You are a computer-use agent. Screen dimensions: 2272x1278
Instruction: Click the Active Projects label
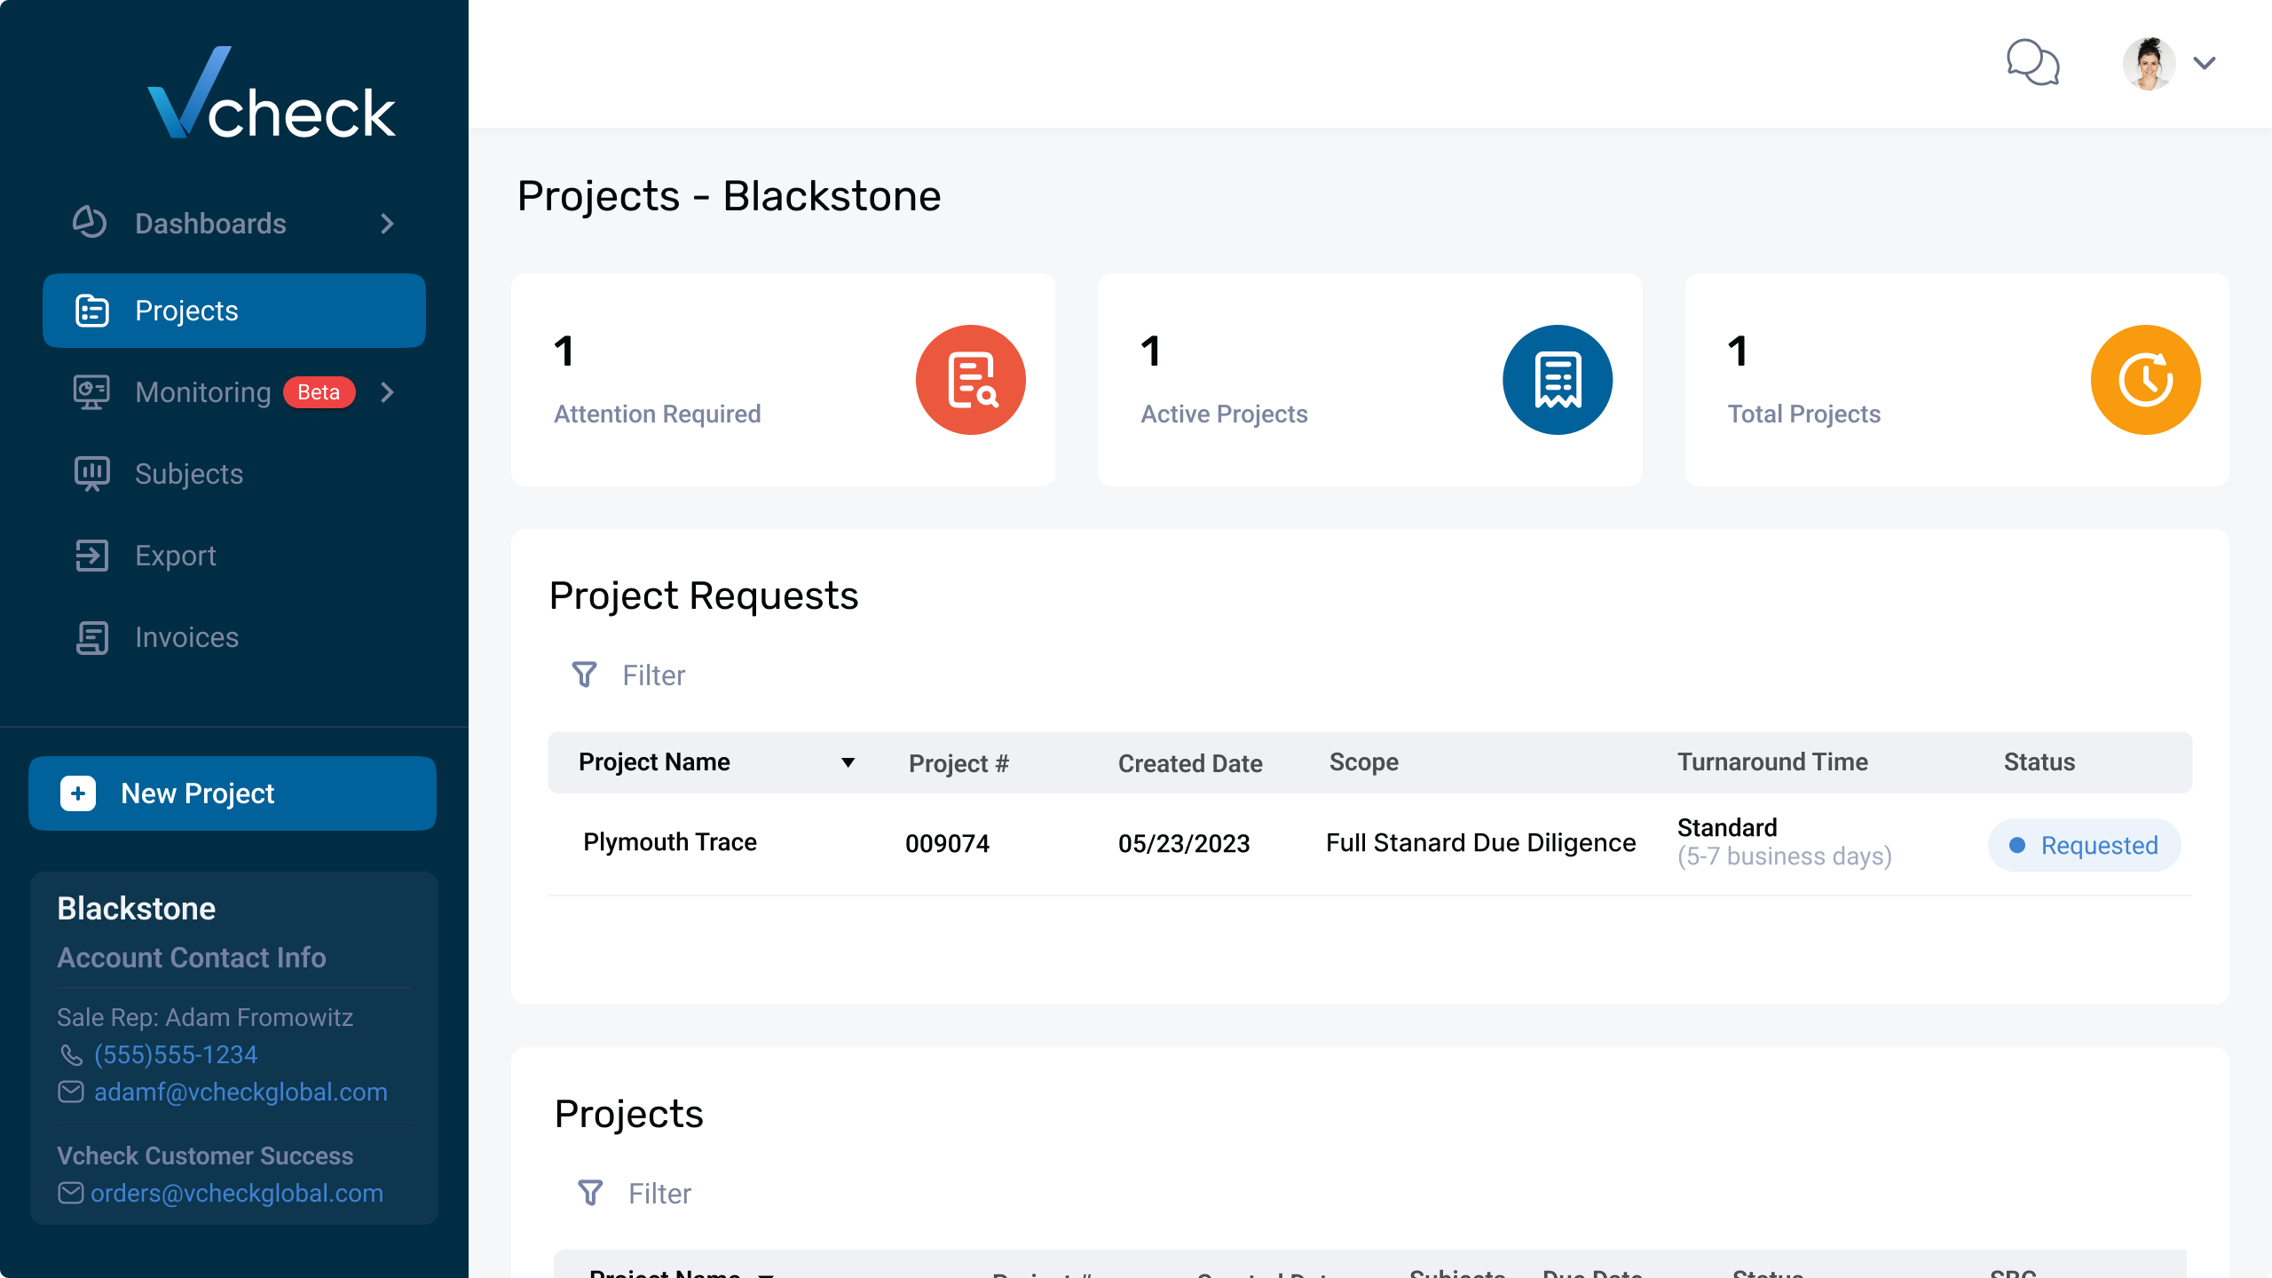(x=1224, y=414)
